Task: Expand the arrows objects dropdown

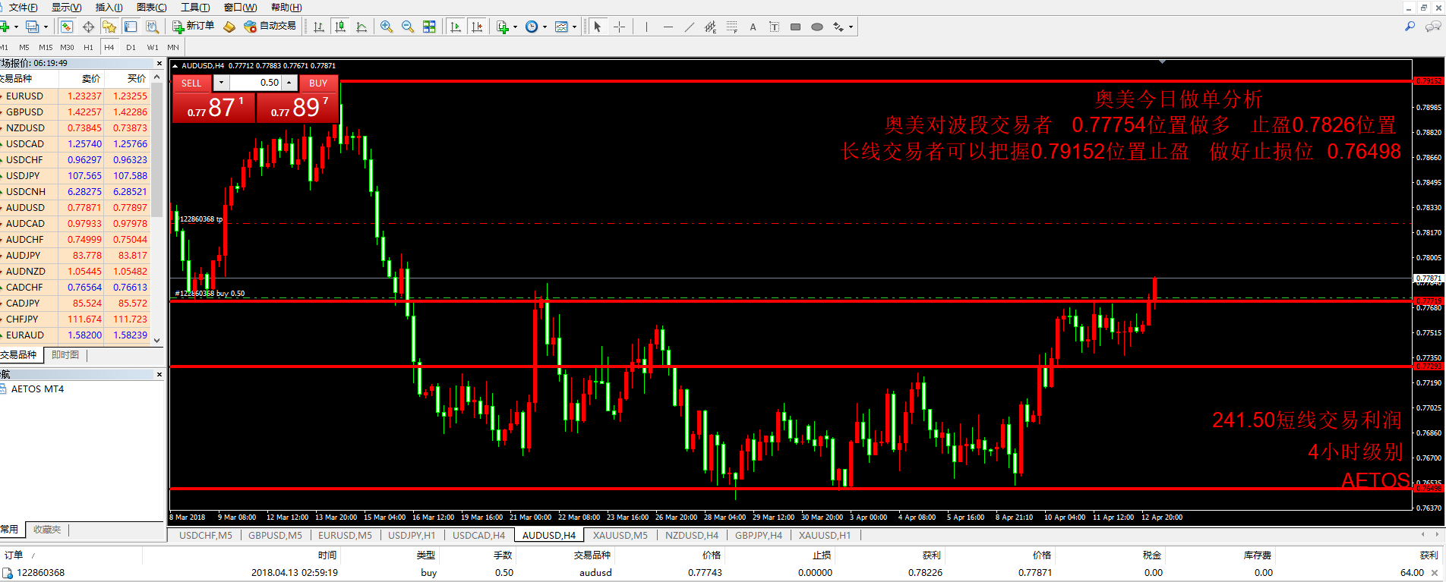Action: click(851, 27)
